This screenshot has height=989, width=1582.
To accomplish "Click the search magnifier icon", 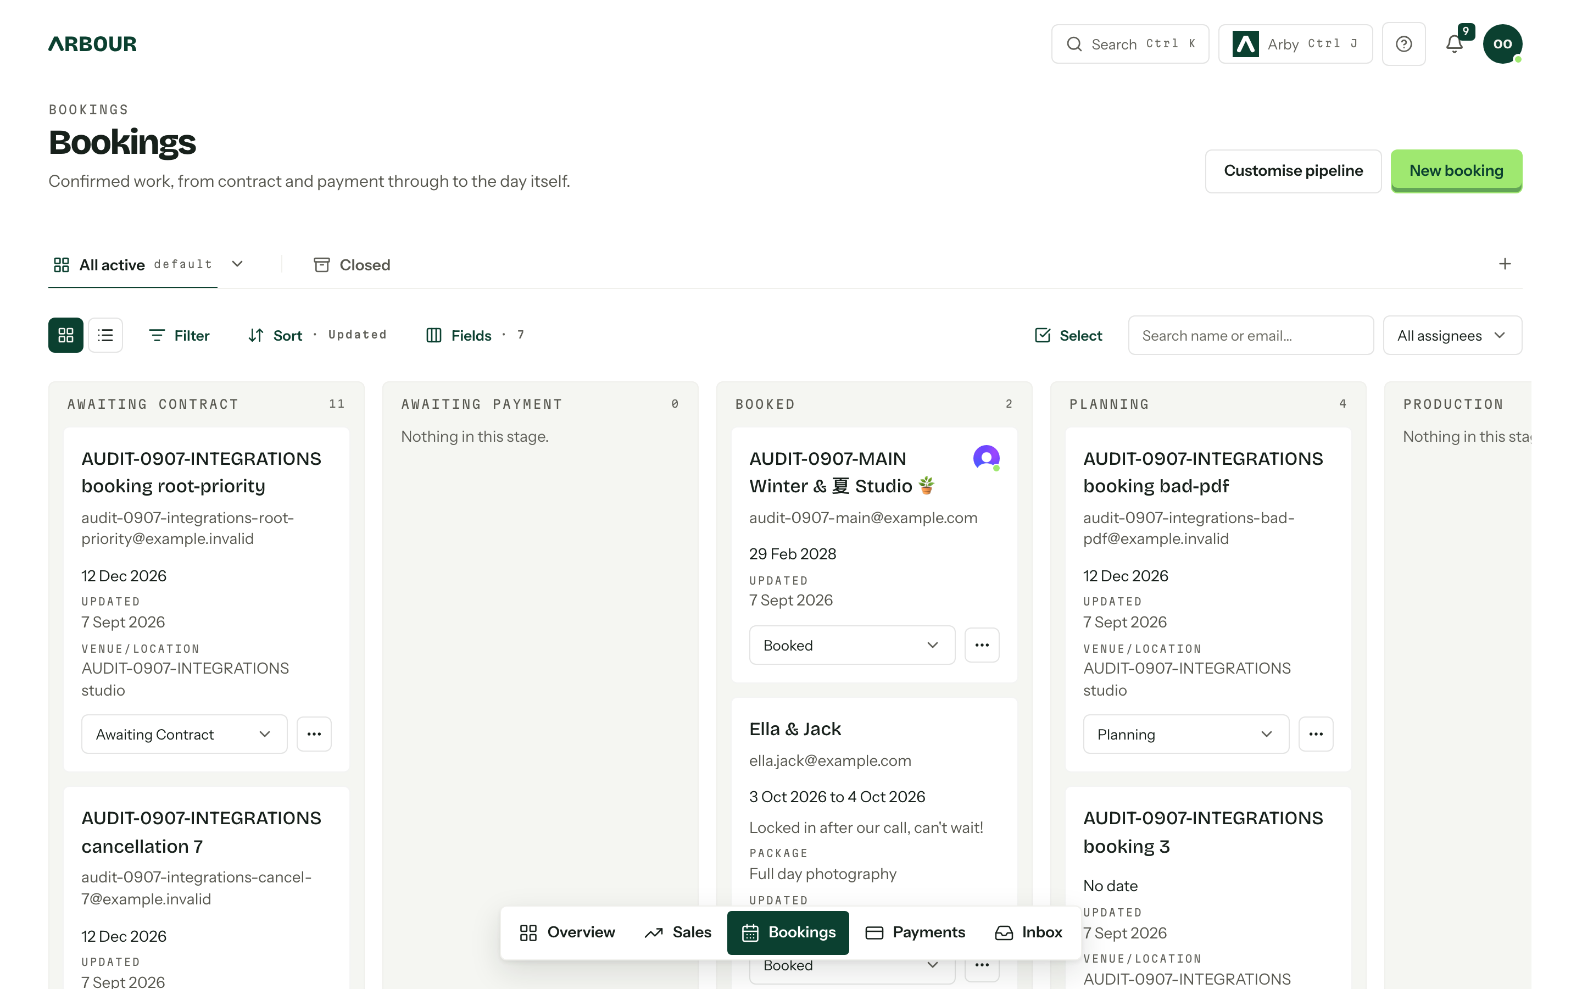I will tap(1074, 44).
